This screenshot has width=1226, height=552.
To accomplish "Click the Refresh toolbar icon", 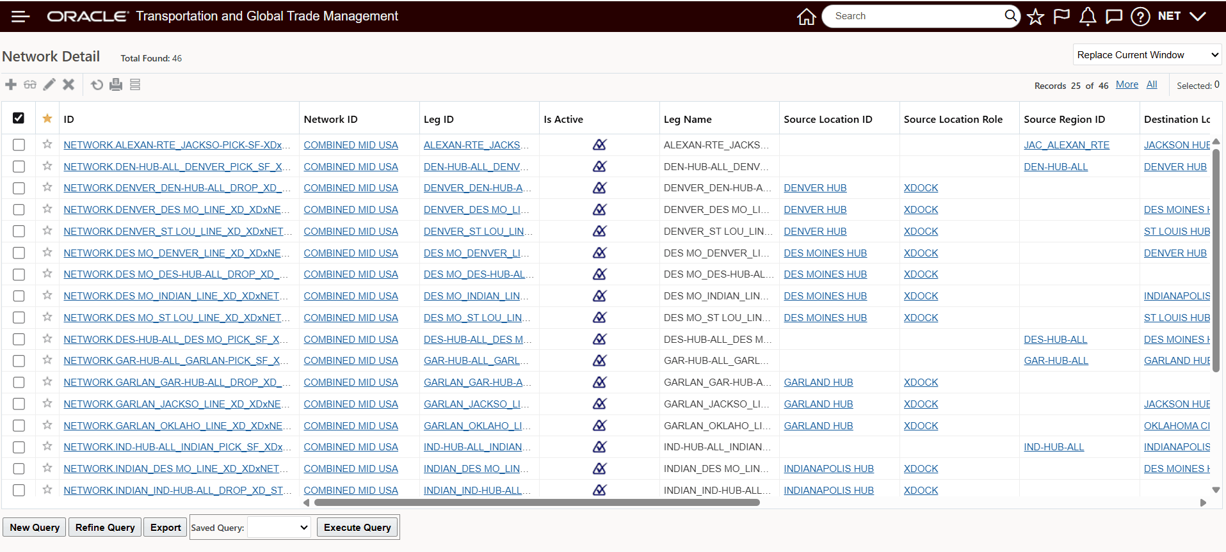I will click(97, 84).
